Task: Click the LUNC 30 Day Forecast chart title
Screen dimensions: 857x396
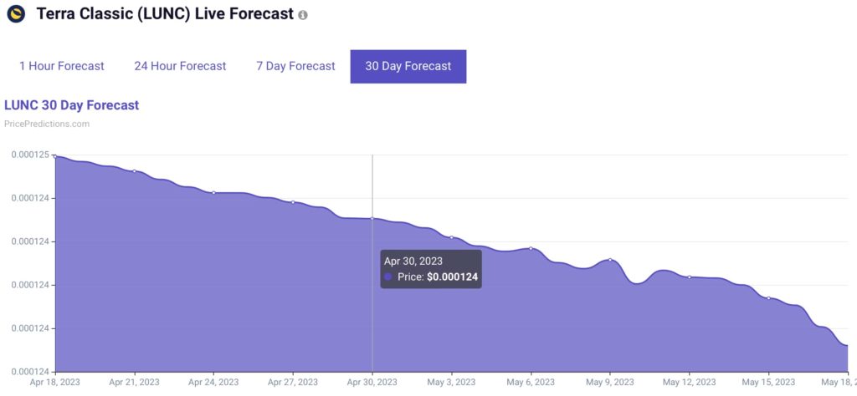Action: point(72,105)
